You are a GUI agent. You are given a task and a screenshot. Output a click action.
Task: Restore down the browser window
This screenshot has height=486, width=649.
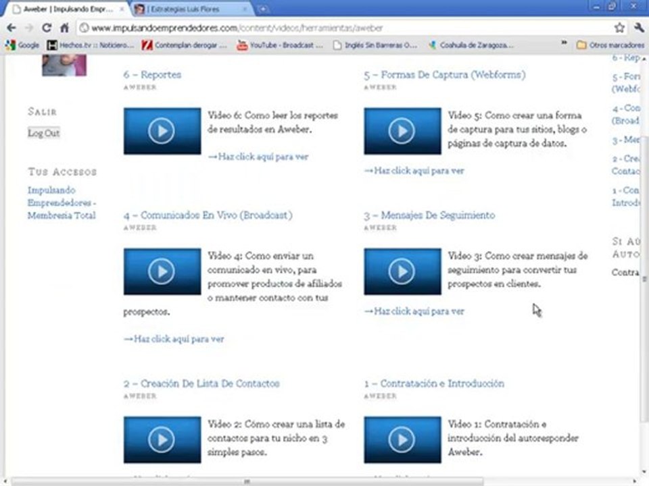pyautogui.click(x=612, y=7)
